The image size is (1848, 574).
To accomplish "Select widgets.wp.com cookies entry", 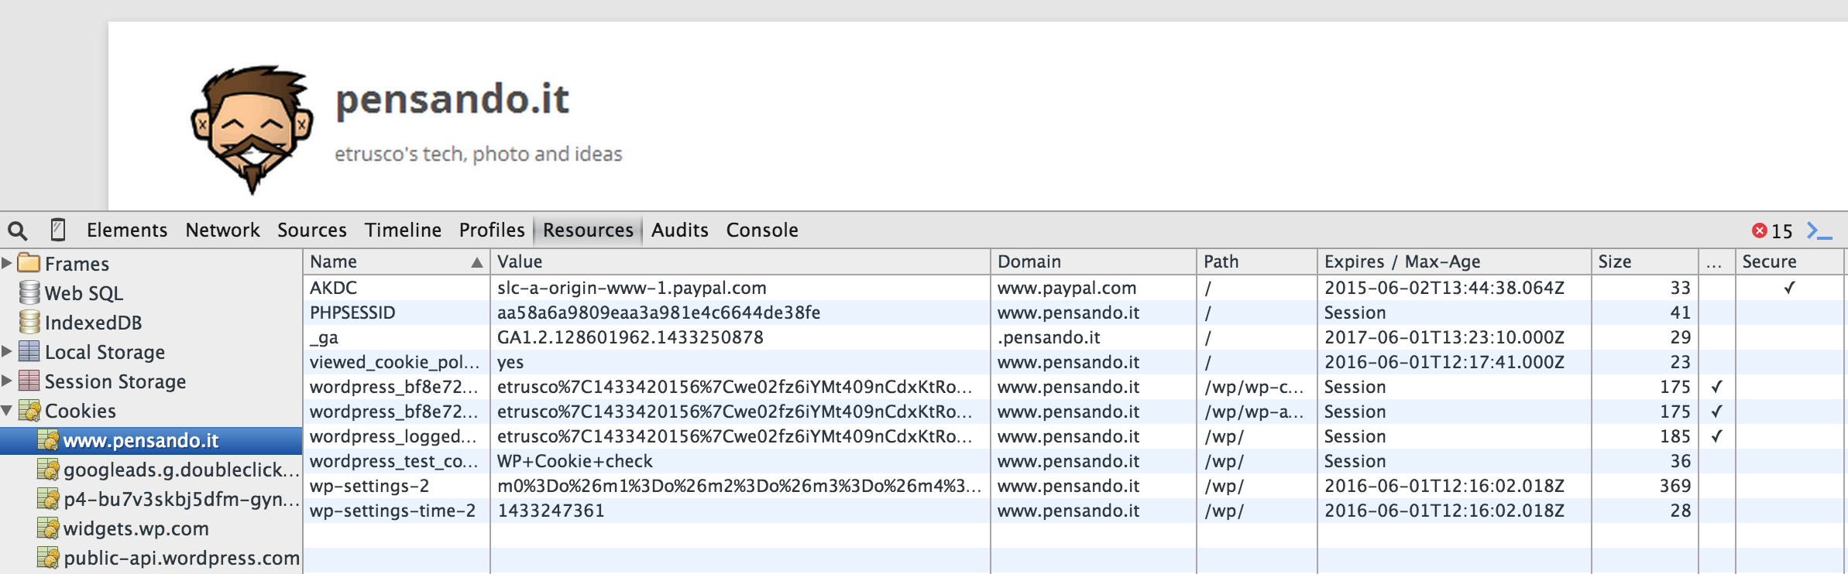I will (136, 528).
